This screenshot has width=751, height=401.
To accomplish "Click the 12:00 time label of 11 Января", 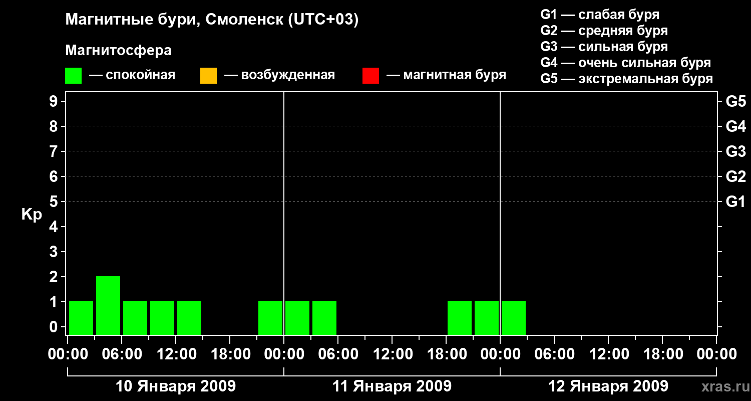I will click(392, 354).
